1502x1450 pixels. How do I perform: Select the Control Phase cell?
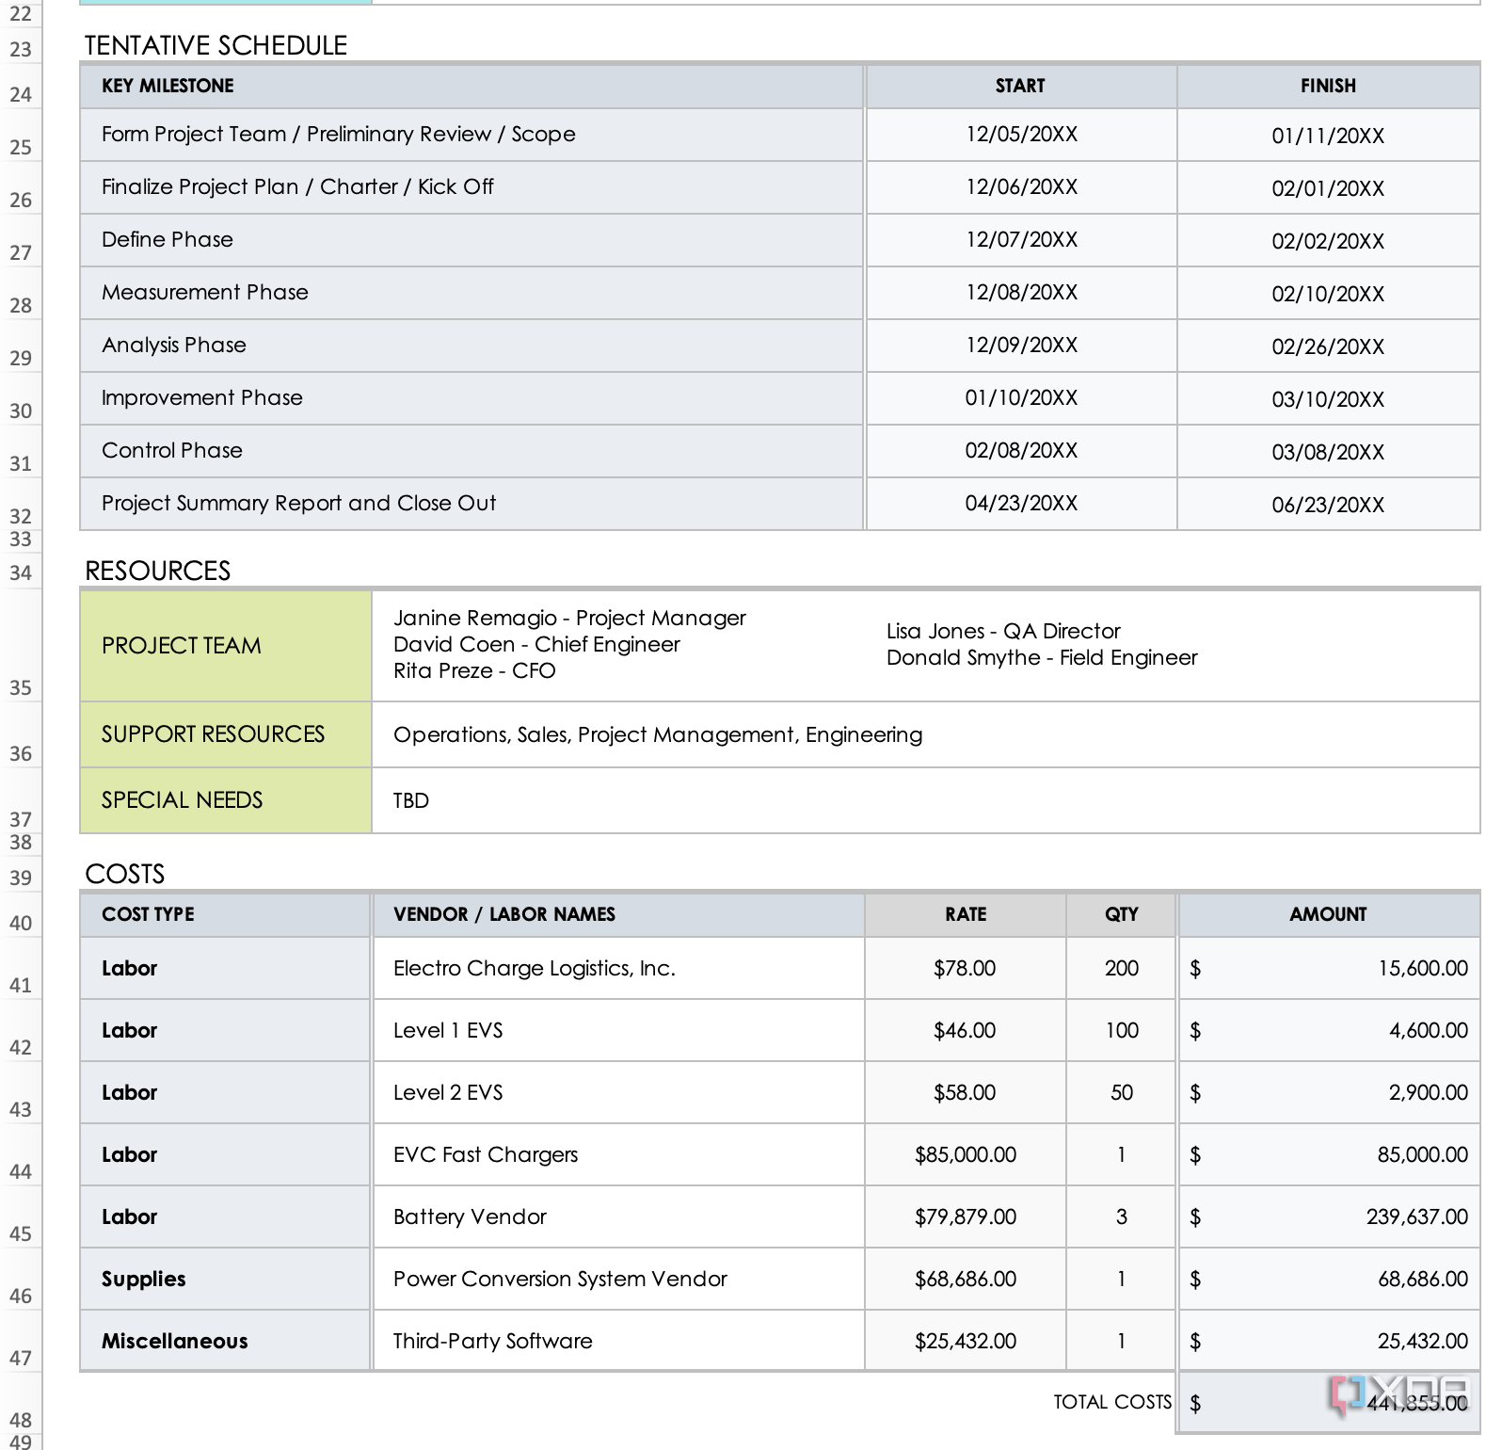pos(471,451)
